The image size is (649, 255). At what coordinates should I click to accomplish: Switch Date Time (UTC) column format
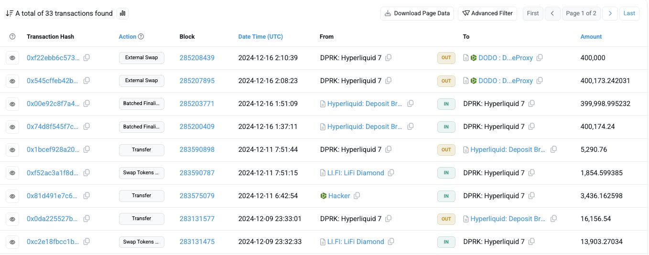tap(260, 37)
